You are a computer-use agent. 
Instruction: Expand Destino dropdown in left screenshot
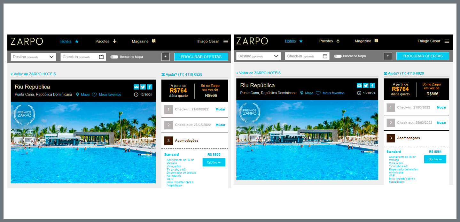(33, 57)
